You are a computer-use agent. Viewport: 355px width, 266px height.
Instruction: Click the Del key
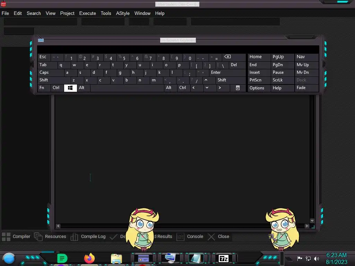tap(237, 65)
